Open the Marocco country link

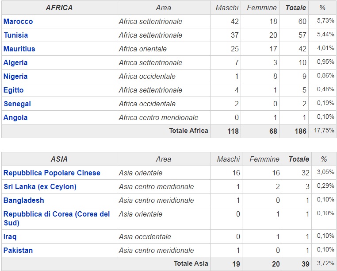coord(18,21)
